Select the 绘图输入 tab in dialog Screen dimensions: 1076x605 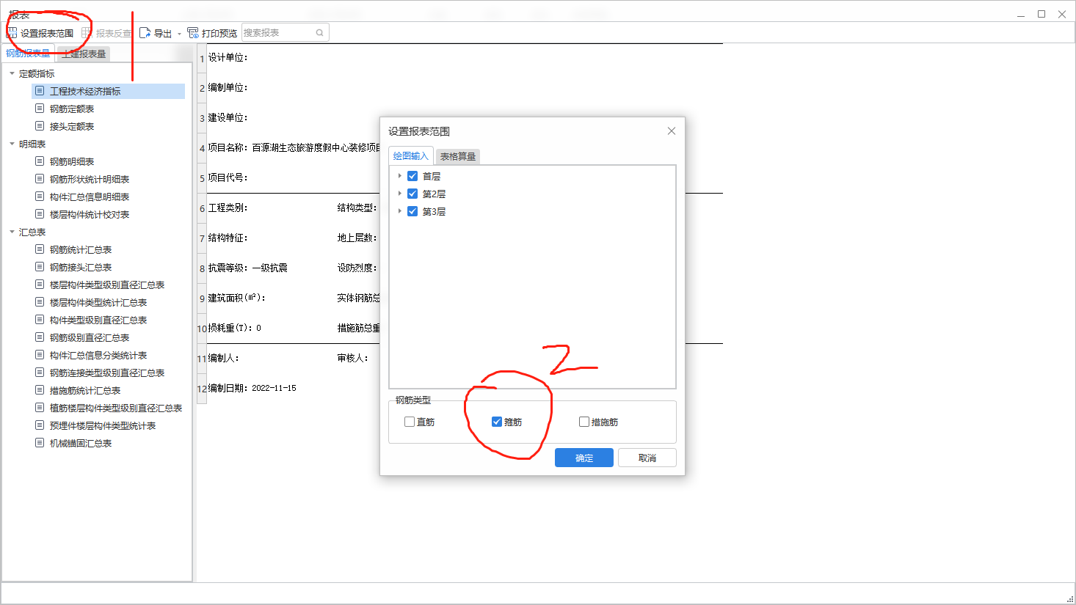410,155
